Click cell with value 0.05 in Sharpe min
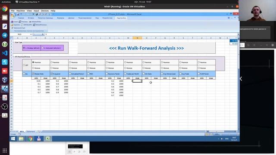The width and height of the screenshot is (276, 155). pos(36,81)
